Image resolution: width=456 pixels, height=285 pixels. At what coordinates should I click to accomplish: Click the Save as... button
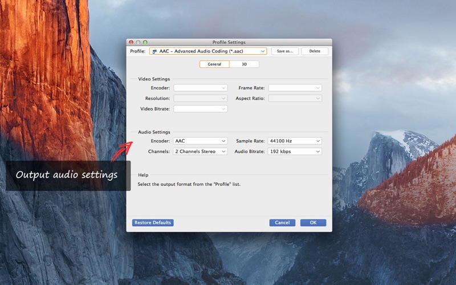coord(284,51)
